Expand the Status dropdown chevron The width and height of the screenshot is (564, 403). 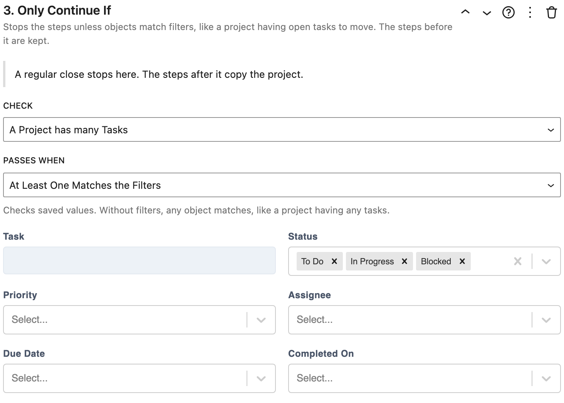point(546,261)
